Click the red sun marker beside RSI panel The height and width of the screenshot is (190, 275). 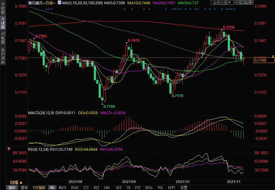[x=9, y=149]
